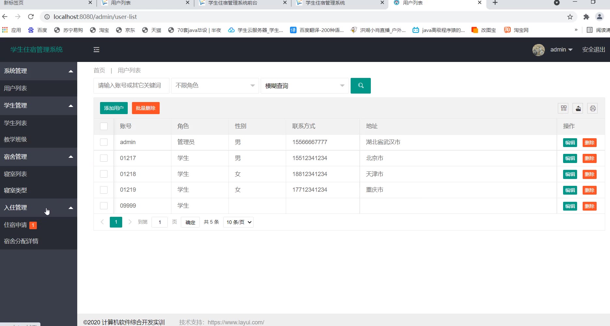Open the 淘宝网 bookmark
Screen dimensions: 610x326
[516, 30]
